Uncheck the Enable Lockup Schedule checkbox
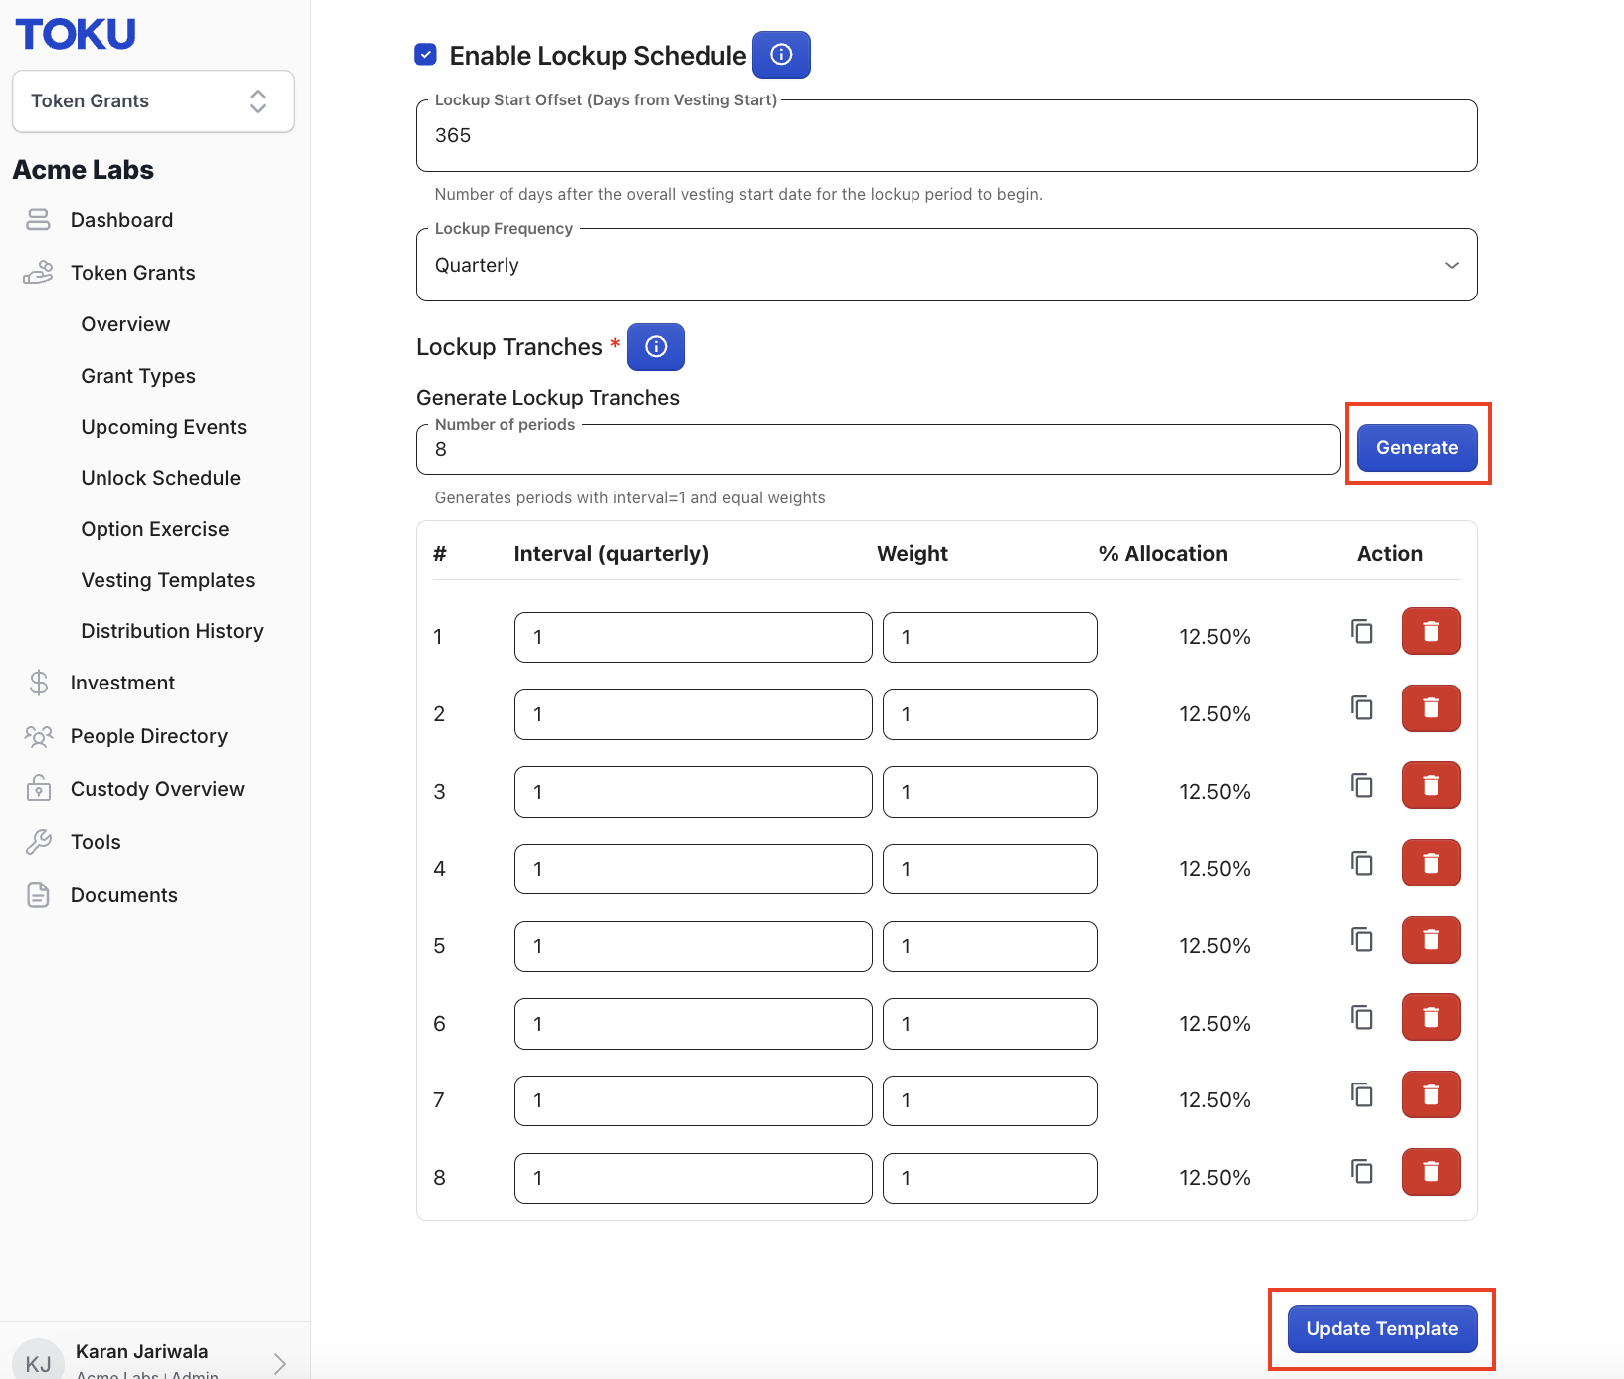The height and width of the screenshot is (1379, 1624). (425, 55)
